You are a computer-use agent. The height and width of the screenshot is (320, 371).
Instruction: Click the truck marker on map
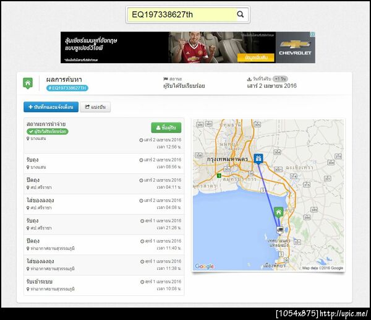pos(280,230)
